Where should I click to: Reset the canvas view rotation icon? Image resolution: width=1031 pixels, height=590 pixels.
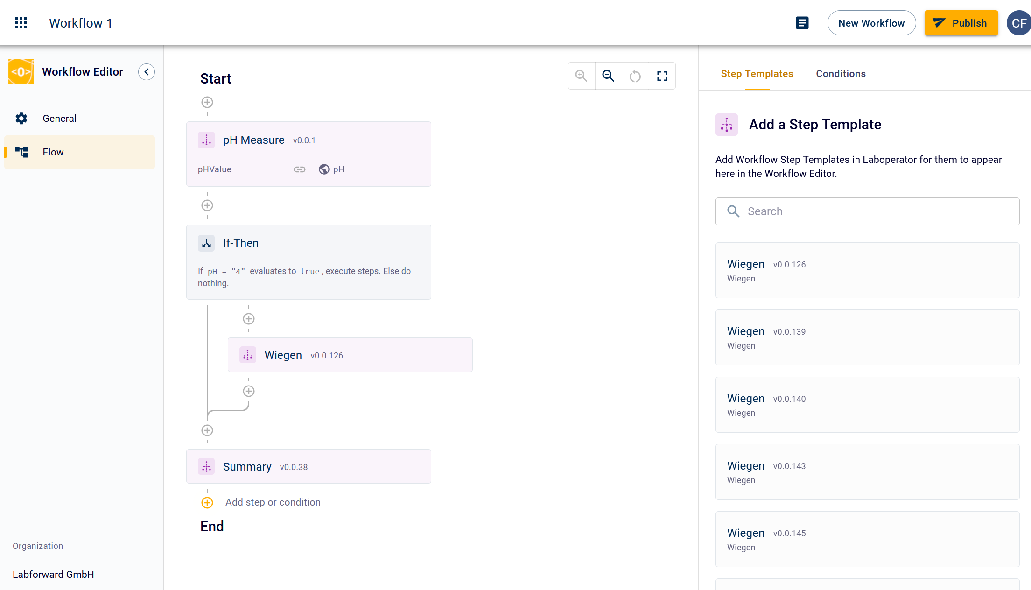(x=635, y=76)
